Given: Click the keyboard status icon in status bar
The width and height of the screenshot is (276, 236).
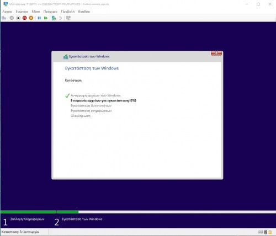Looking at the screenshot, I should (x=261, y=232).
